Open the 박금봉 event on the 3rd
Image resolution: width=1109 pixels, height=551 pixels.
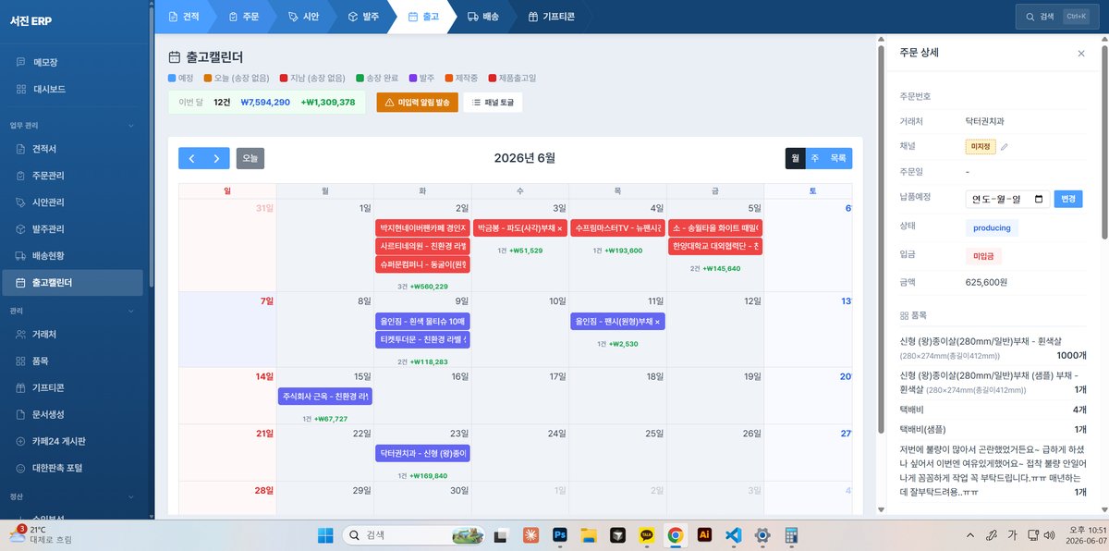point(520,227)
